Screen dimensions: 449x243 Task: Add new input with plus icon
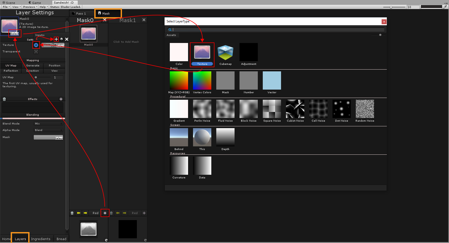point(56,39)
